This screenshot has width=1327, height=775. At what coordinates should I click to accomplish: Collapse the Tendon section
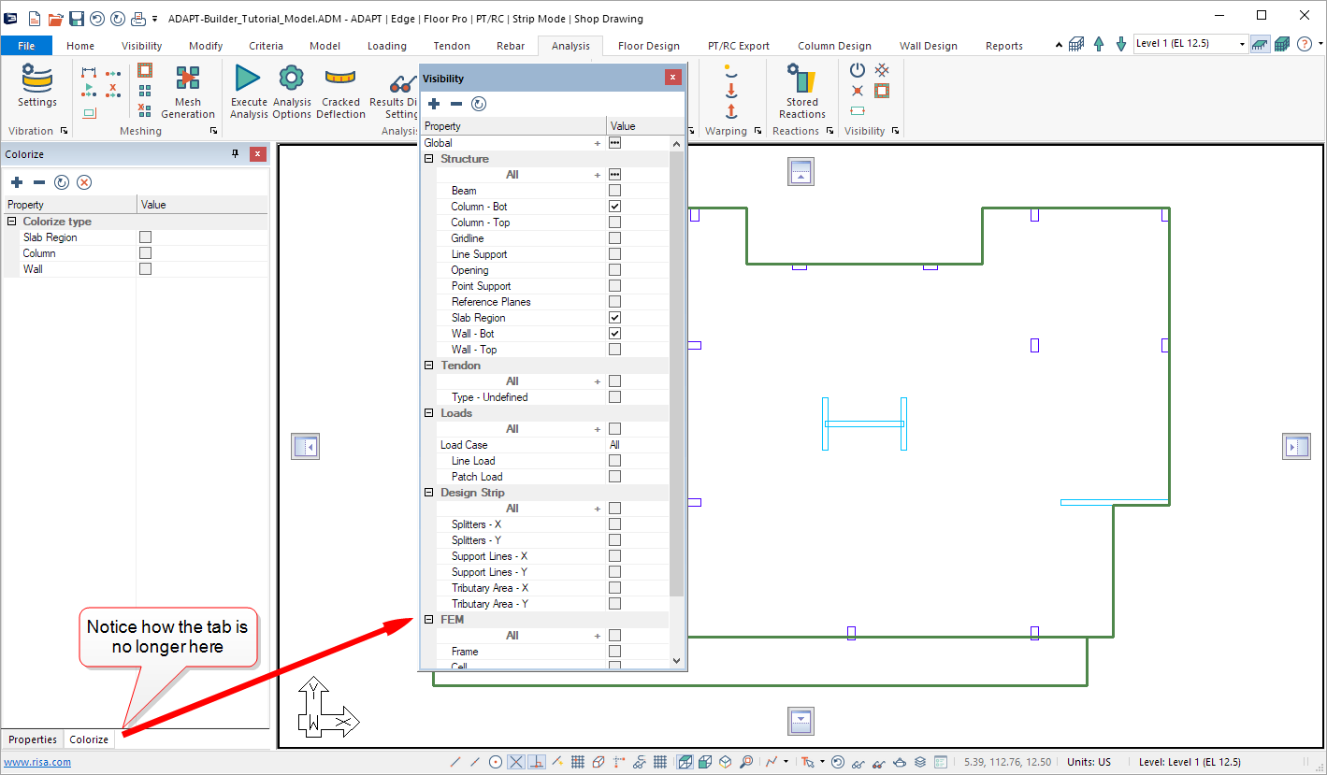429,366
